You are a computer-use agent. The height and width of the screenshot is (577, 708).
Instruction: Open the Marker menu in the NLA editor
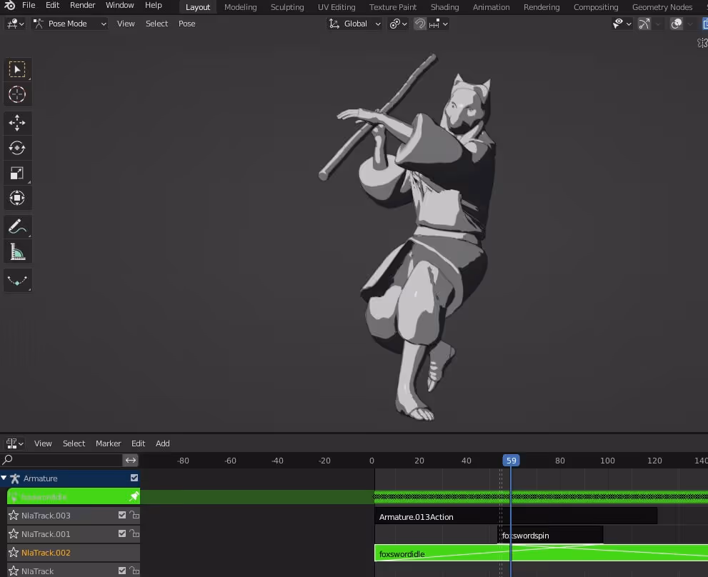click(108, 443)
